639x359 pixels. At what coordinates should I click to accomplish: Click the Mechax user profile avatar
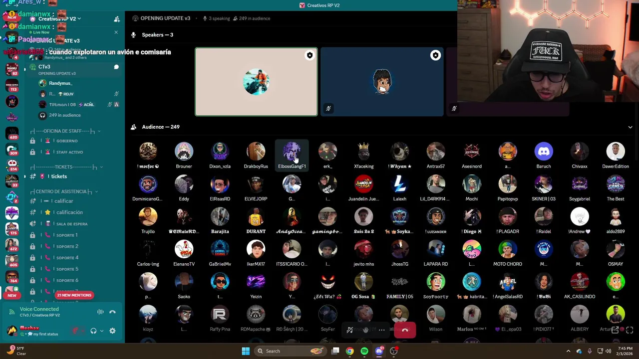point(12,331)
